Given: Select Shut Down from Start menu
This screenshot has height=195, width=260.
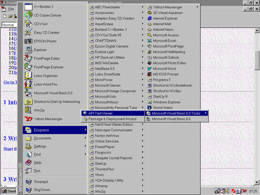Looking at the screenshot, I should point(55,190).
